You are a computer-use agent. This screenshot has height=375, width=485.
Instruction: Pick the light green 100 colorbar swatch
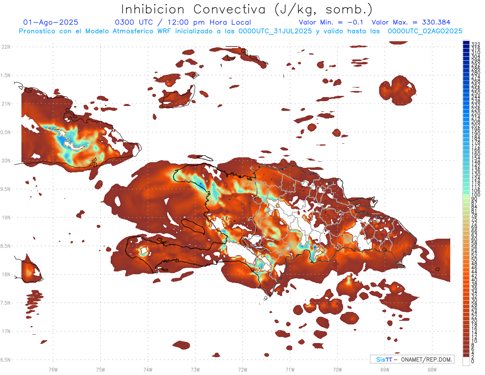coord(466,195)
